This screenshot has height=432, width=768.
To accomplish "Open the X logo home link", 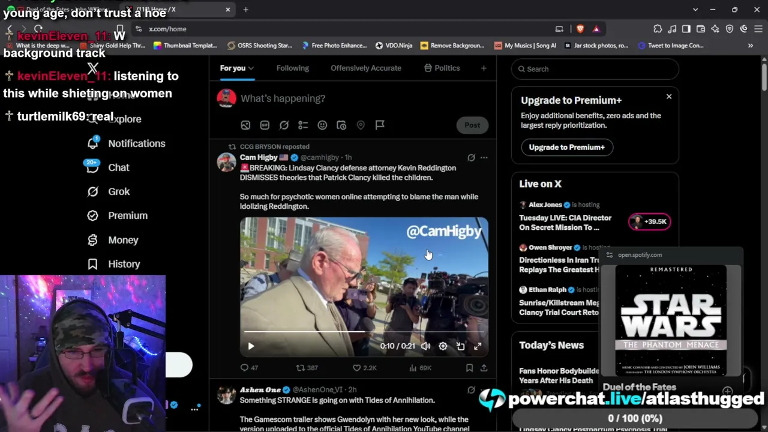I will 93,69.
